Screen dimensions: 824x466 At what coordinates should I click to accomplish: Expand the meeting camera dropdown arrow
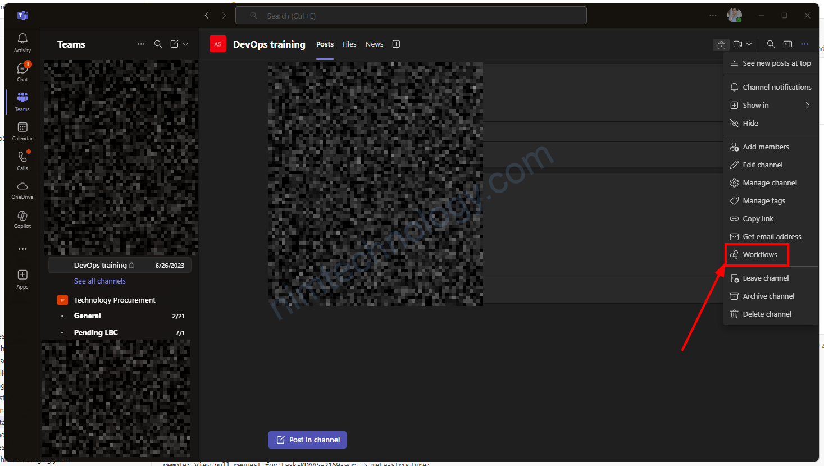pyautogui.click(x=749, y=44)
